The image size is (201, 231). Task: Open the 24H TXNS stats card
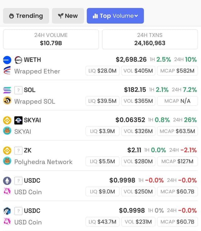150,39
